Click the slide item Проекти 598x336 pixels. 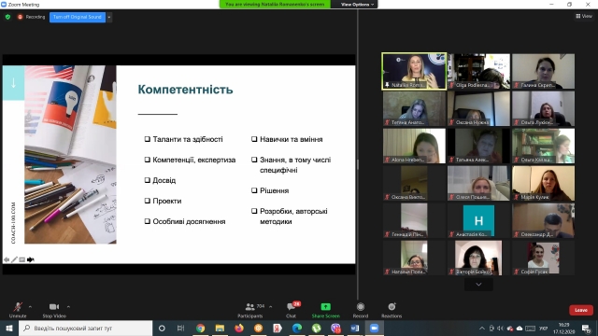167,202
